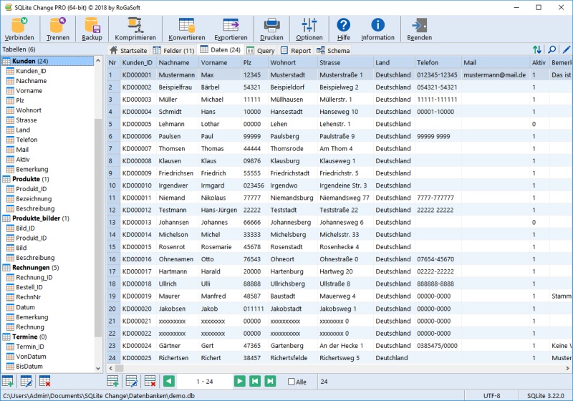The width and height of the screenshot is (573, 401).
Task: Enable the Alle checkbox
Action: (292, 382)
